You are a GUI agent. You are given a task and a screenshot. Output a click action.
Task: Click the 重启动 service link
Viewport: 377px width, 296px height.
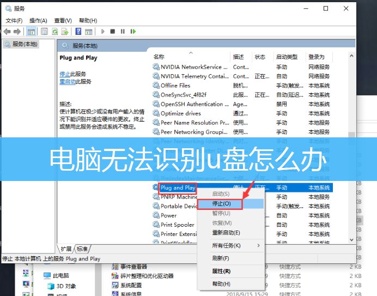point(67,81)
